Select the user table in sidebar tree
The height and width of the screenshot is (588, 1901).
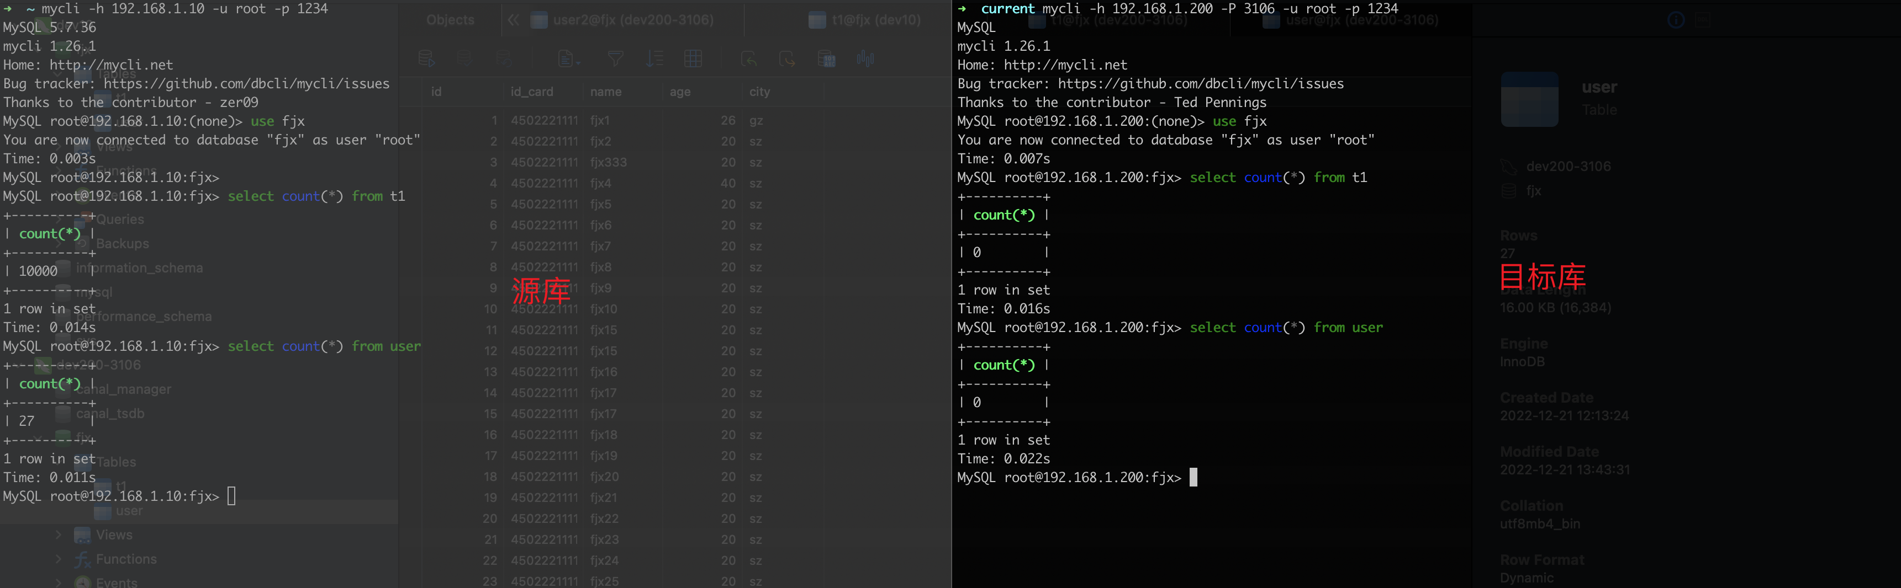(x=129, y=511)
